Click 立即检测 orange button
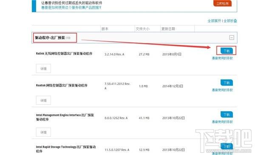The width and height of the screenshot is (255, 155). coord(222,3)
